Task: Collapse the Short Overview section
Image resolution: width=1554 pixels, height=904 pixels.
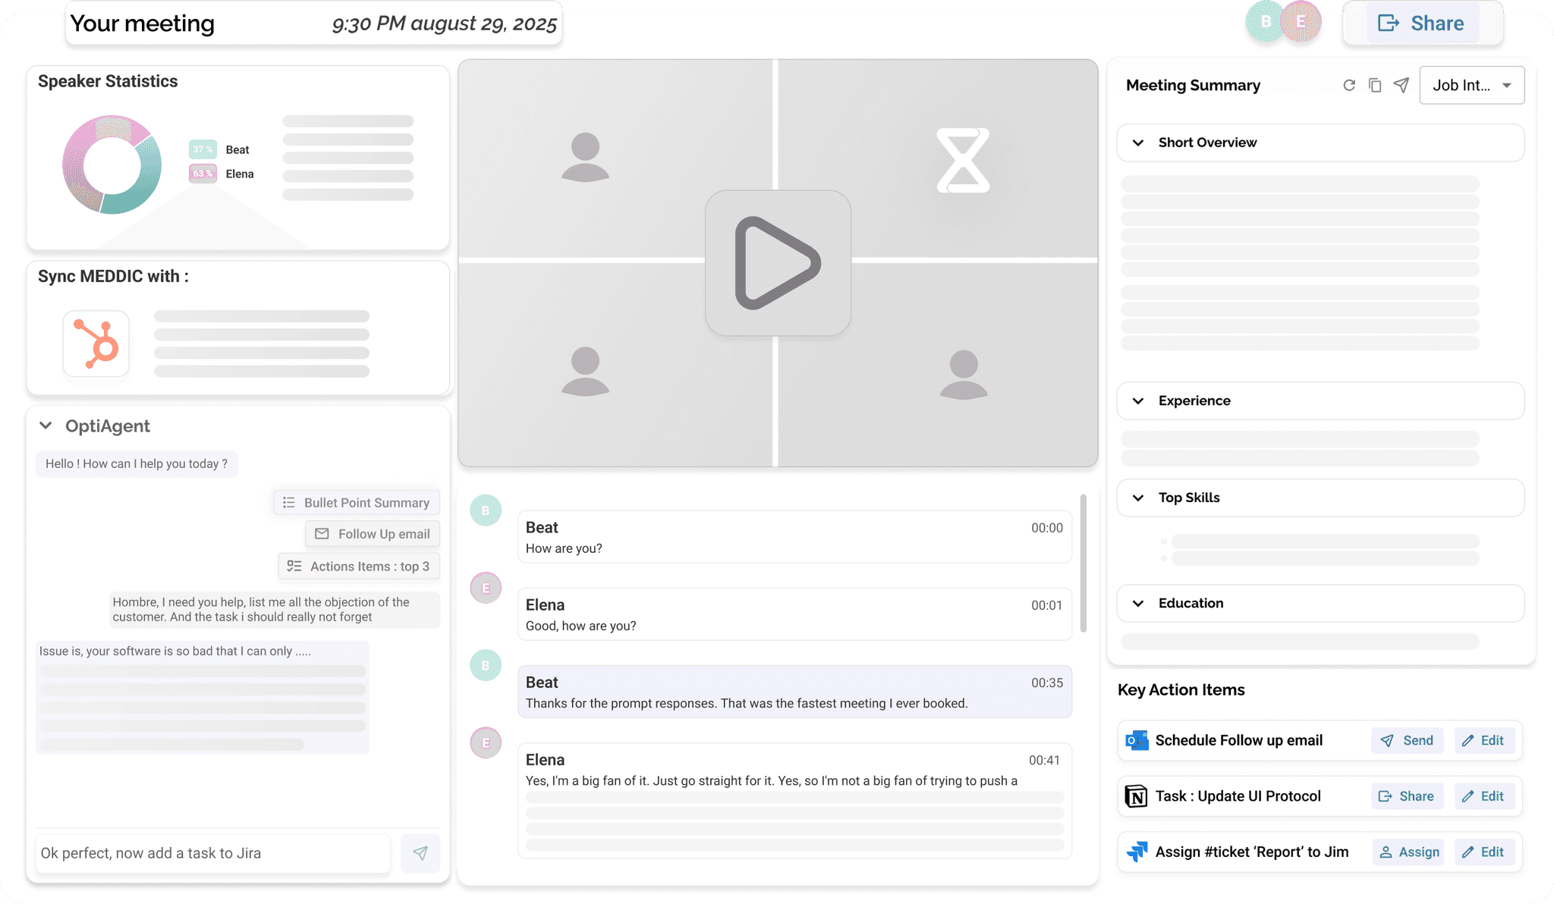Action: [x=1137, y=143]
